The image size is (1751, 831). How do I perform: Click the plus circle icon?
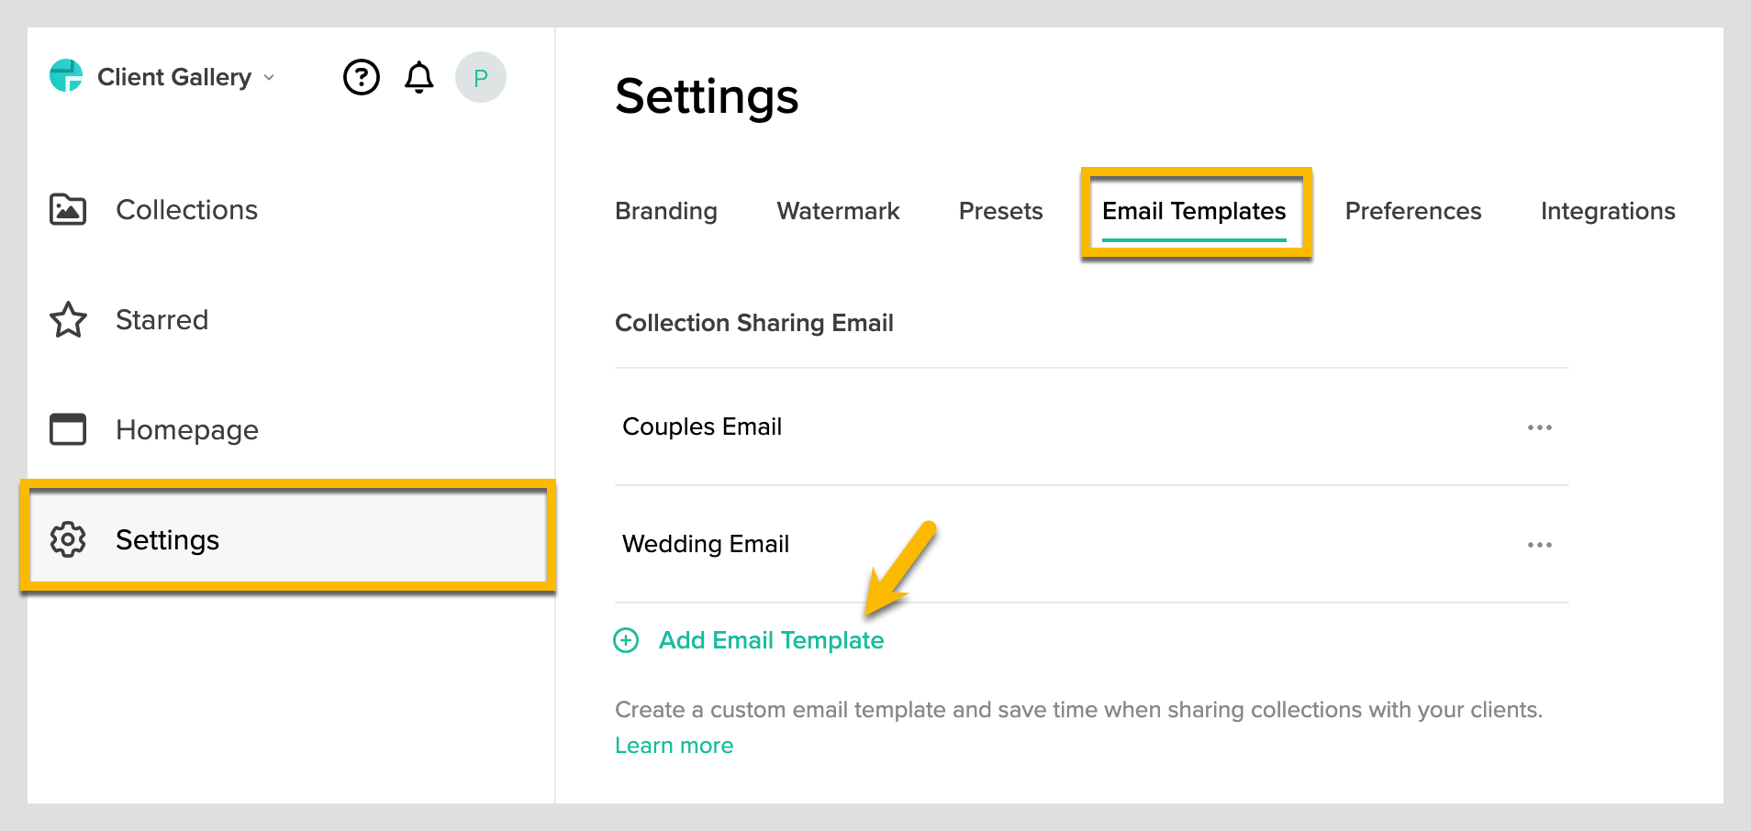click(626, 640)
